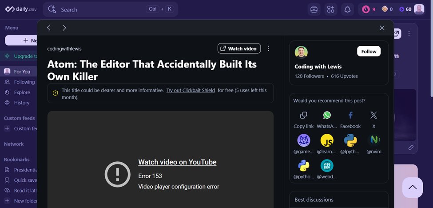Screen dimensions: 433x208
Task: Click the background card external link icon
Action: coord(397,34)
